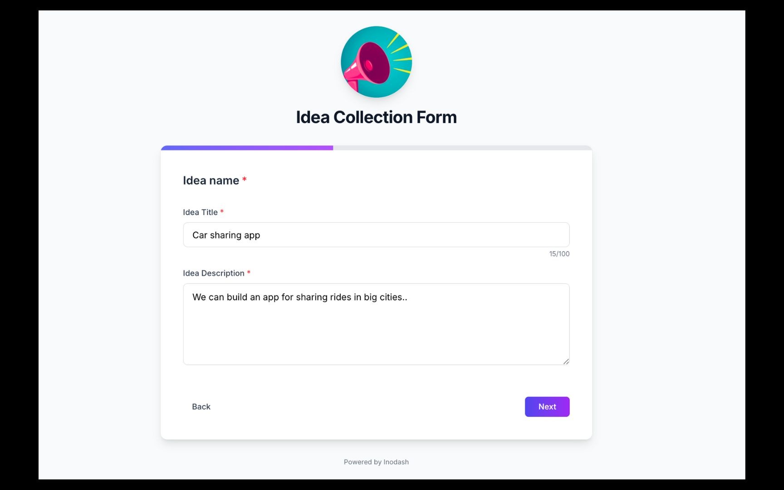Click the Idea Collection Form heading
Screen dimensions: 784x490
[x=376, y=117]
